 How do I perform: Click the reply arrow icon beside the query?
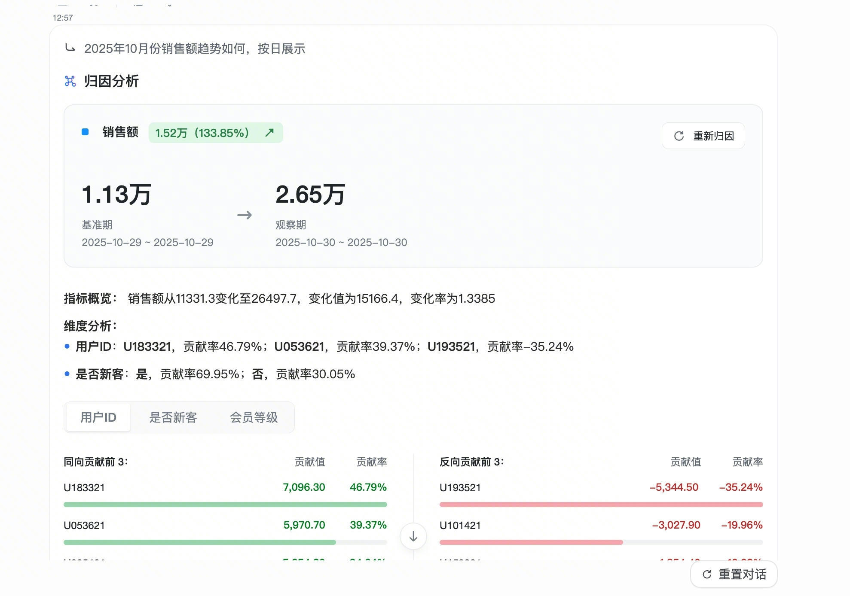tap(70, 48)
